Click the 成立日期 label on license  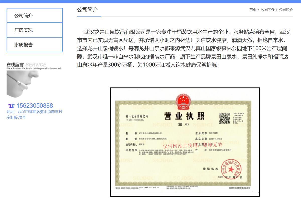pos(201,139)
